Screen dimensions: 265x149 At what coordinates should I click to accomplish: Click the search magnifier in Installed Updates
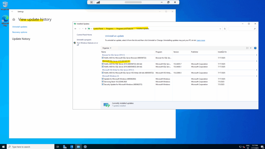tap(255, 29)
